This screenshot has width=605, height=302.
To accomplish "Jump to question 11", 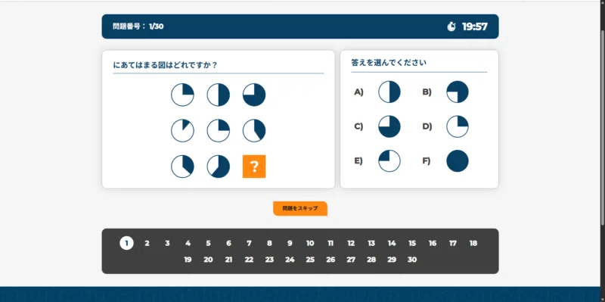I will 330,243.
